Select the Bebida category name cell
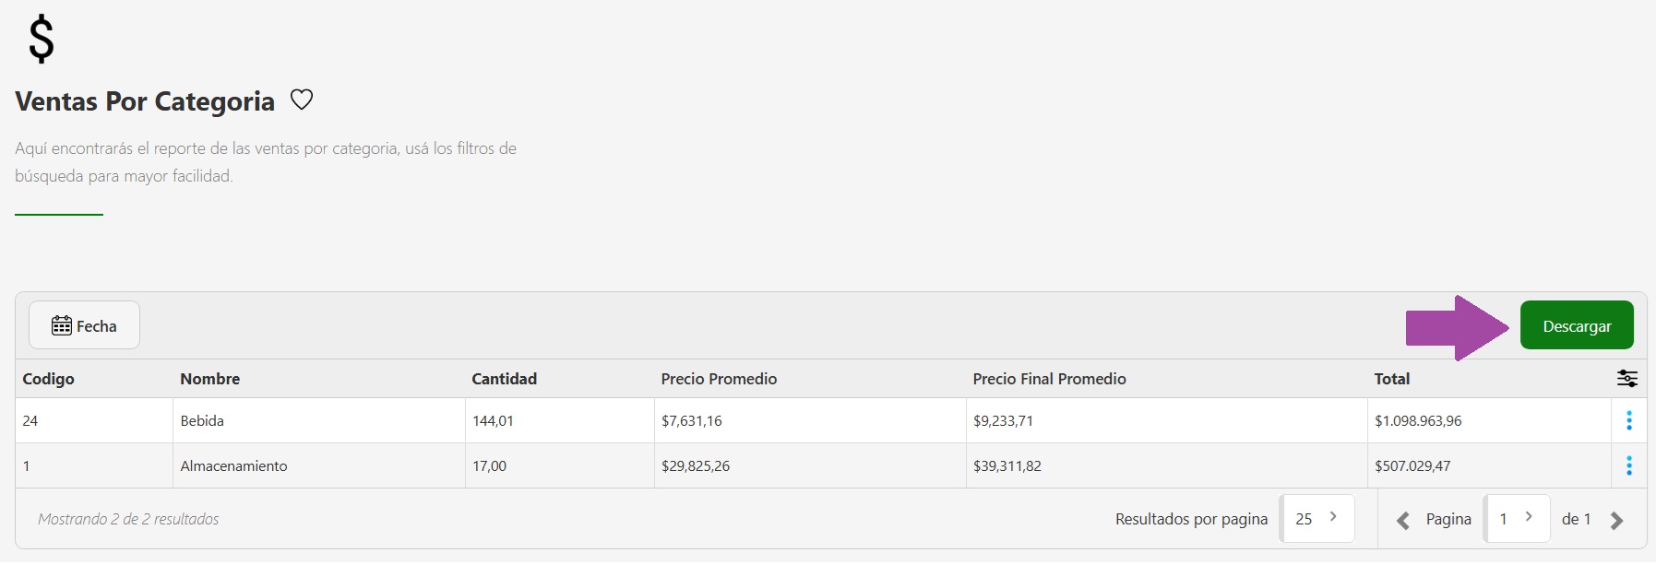The height and width of the screenshot is (565, 1656). click(x=202, y=421)
